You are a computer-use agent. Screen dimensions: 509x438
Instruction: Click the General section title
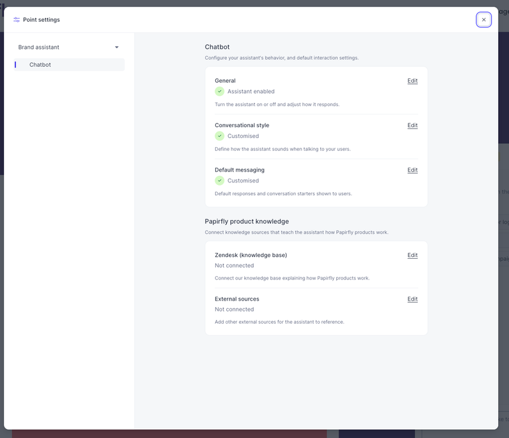225,81
